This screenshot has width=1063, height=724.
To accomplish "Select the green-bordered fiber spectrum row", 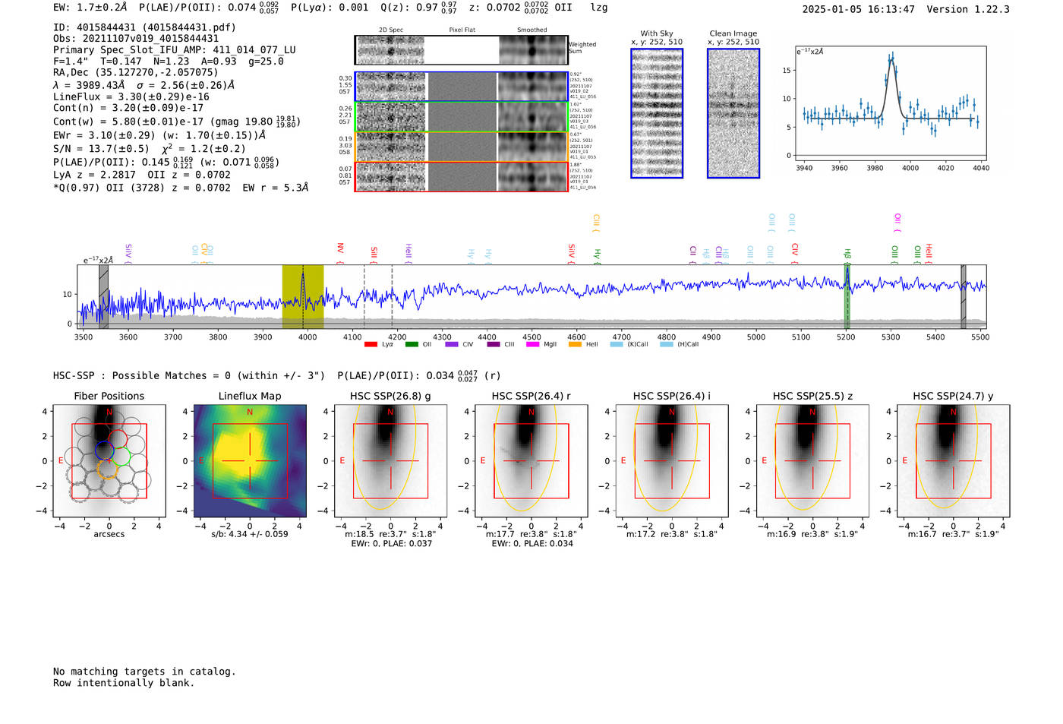I will point(461,117).
